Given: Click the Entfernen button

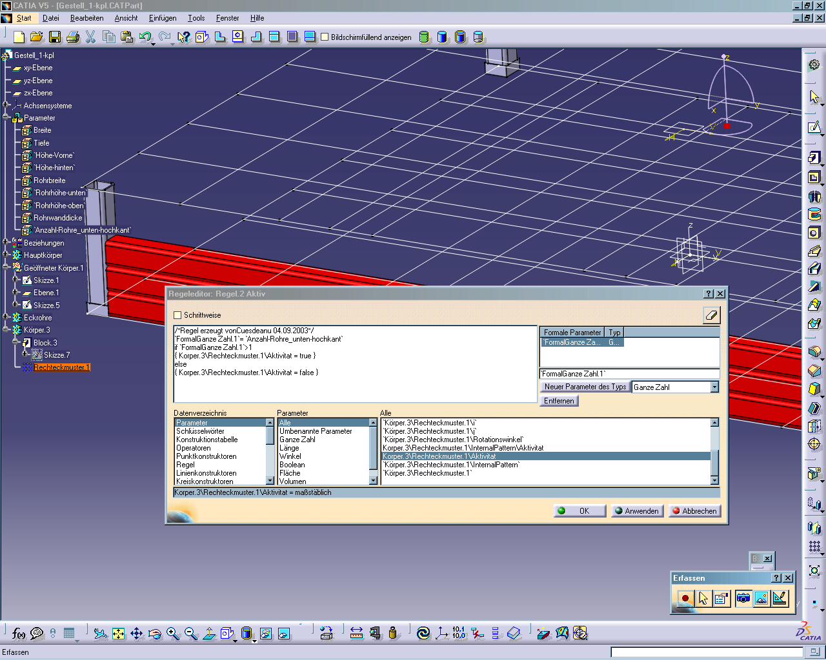Looking at the screenshot, I should click(559, 401).
